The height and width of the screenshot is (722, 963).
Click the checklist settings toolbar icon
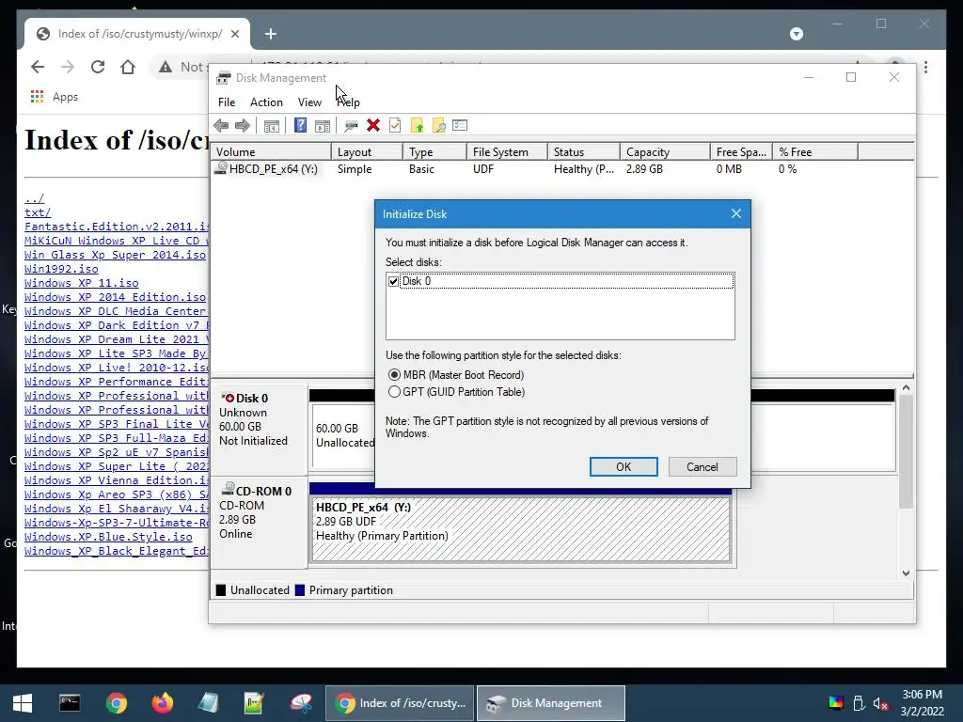460,125
